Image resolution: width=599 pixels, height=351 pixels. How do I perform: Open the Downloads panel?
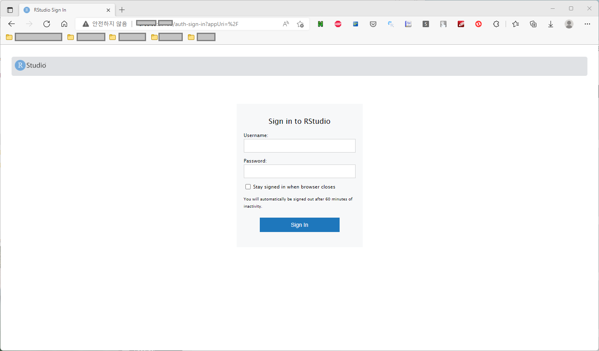551,24
